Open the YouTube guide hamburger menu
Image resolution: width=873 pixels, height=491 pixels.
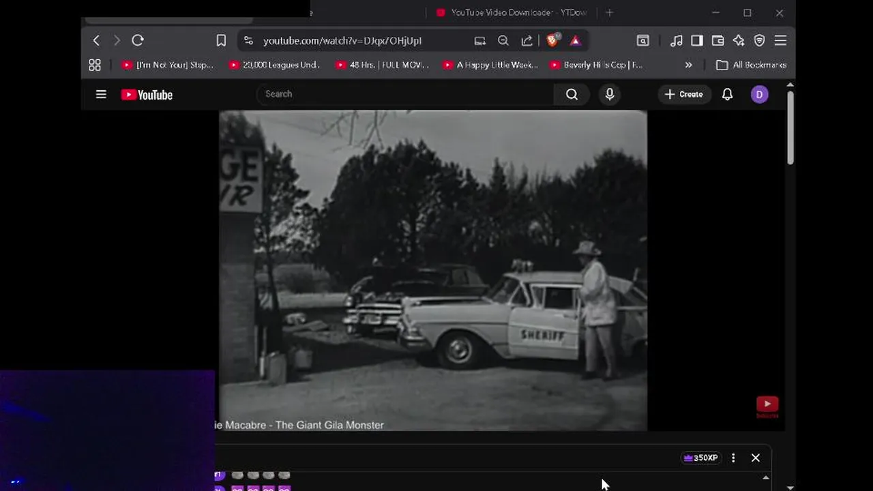(101, 95)
